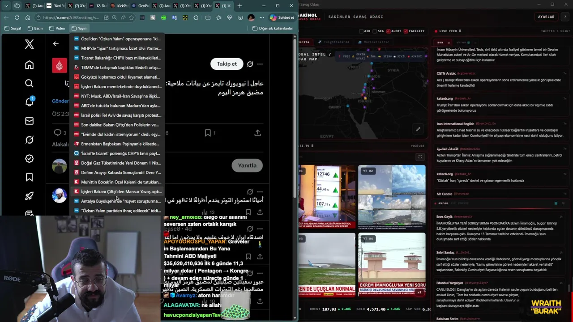Screen dimensions: 573x322
Task: Uncheck the ALERT checkbox
Action: click(x=389, y=31)
